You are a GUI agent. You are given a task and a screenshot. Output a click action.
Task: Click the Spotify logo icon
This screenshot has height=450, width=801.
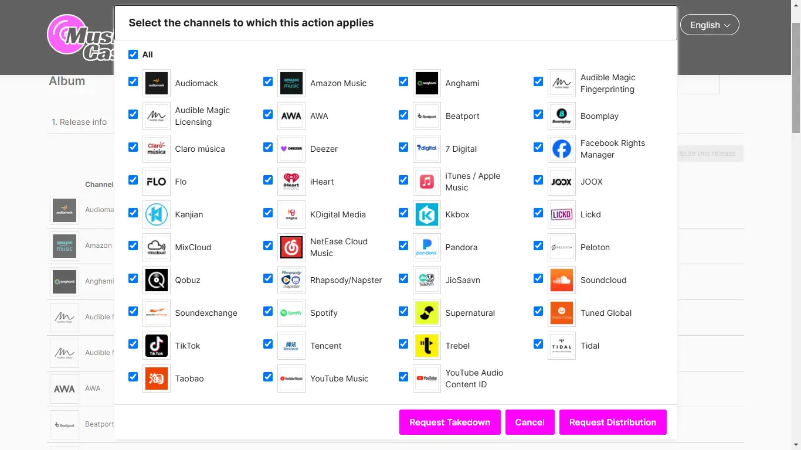click(x=291, y=313)
